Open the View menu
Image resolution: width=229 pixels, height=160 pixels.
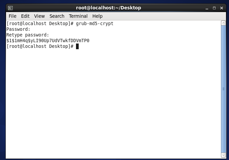tap(39, 16)
